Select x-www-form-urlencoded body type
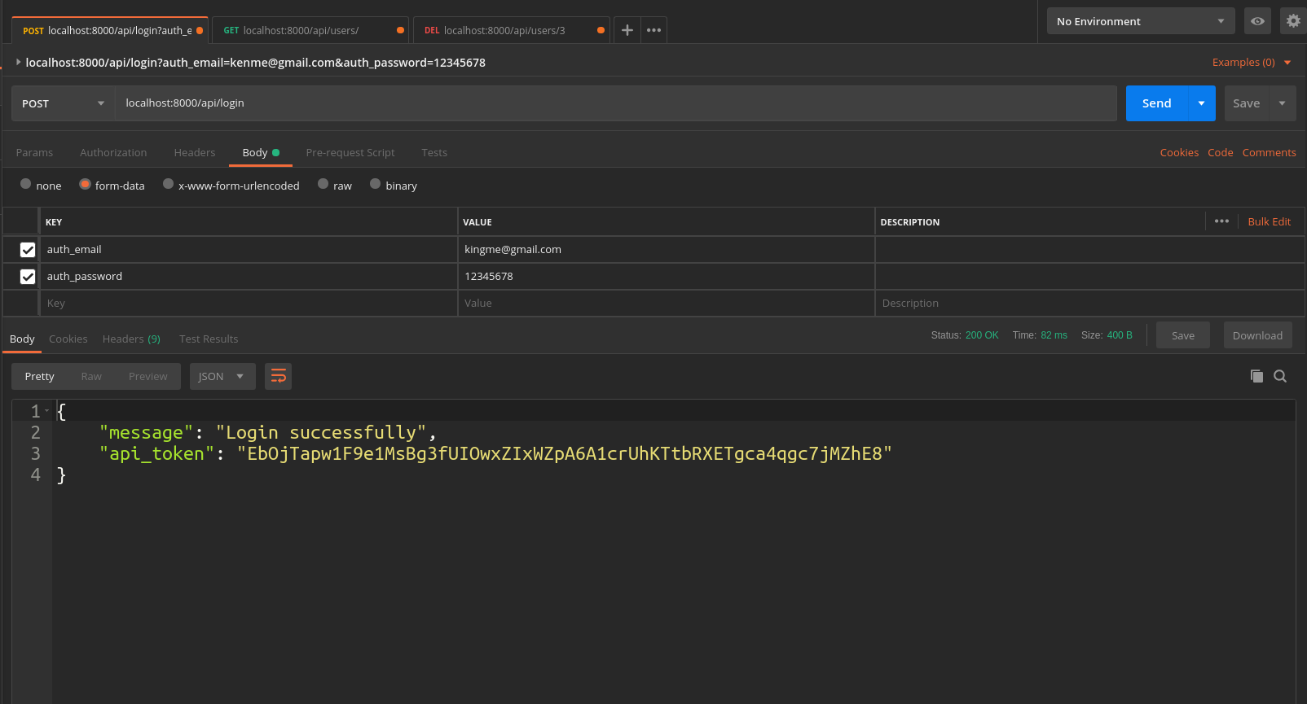 point(168,184)
